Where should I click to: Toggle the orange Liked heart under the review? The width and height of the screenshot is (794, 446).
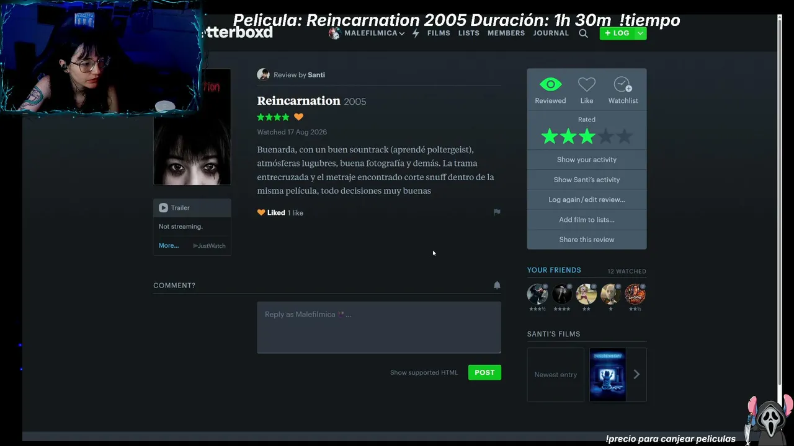click(x=261, y=212)
